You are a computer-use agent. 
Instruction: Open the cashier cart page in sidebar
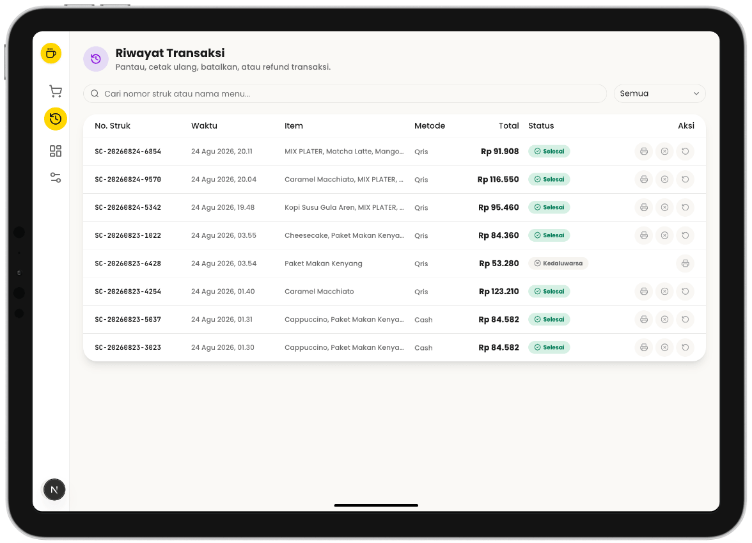(56, 91)
